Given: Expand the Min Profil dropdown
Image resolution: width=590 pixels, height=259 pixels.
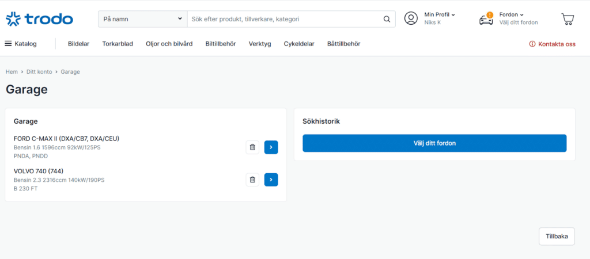Looking at the screenshot, I should point(440,14).
